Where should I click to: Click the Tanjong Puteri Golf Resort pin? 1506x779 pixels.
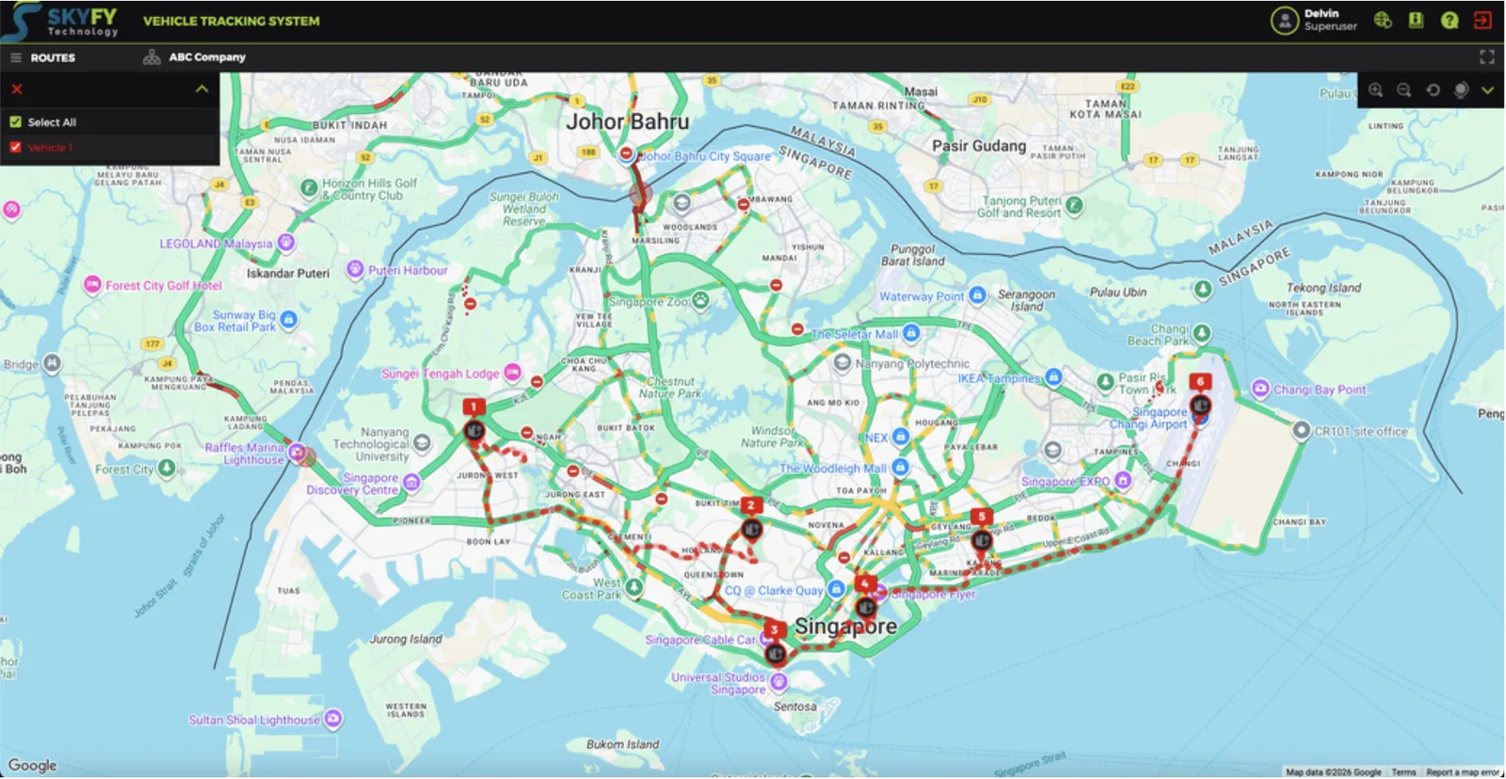(x=1074, y=205)
